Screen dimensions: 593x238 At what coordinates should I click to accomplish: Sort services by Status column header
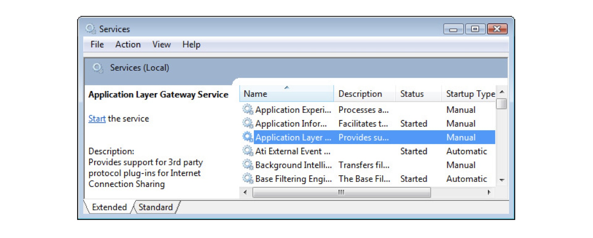[412, 94]
